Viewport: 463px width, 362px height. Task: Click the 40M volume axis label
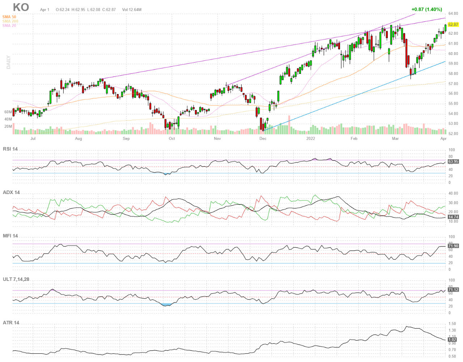point(8,119)
